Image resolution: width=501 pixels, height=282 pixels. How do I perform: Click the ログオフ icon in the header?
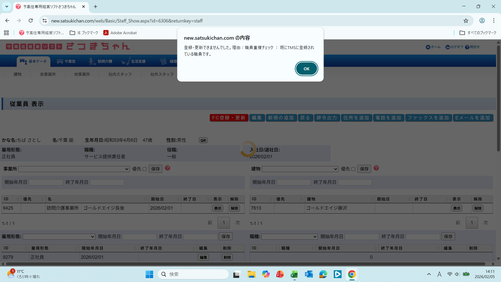448,47
